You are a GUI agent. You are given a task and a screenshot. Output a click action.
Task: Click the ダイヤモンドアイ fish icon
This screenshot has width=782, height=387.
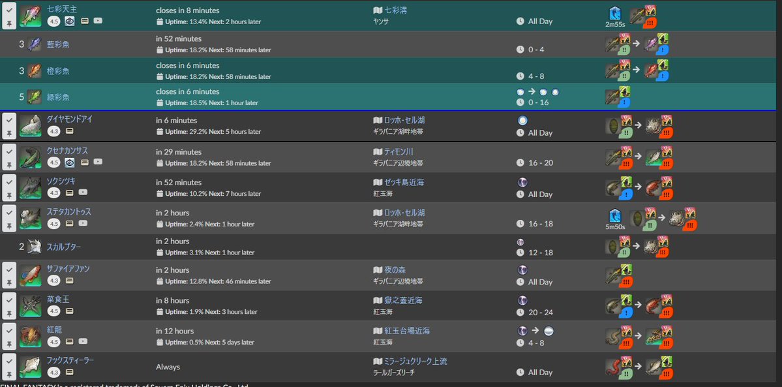[31, 126]
